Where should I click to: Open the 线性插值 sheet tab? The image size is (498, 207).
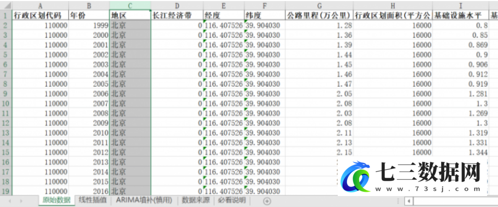pos(93,201)
